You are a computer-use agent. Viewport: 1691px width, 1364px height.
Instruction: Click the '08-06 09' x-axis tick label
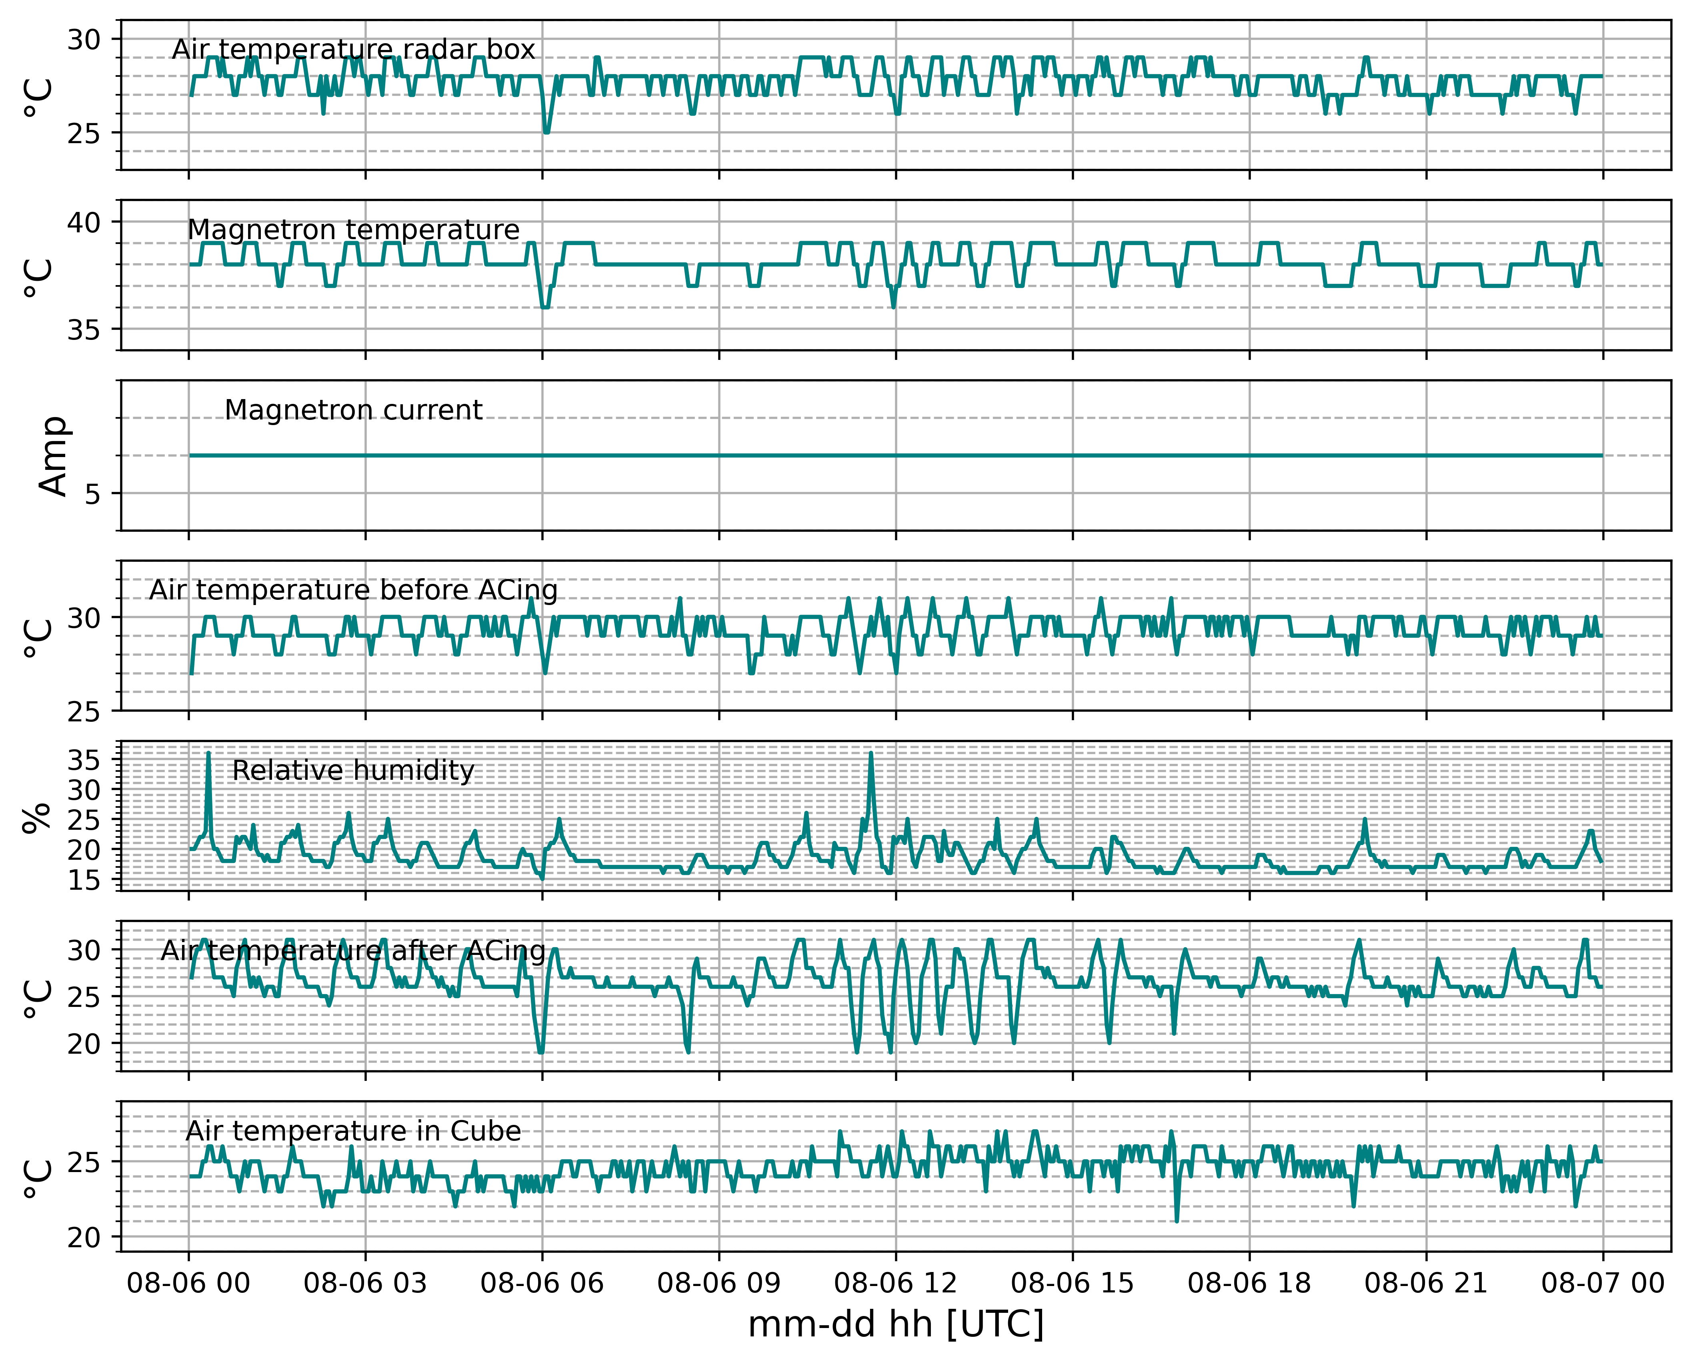coord(718,1283)
